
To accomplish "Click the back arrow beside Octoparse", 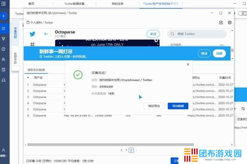I will (46, 34).
